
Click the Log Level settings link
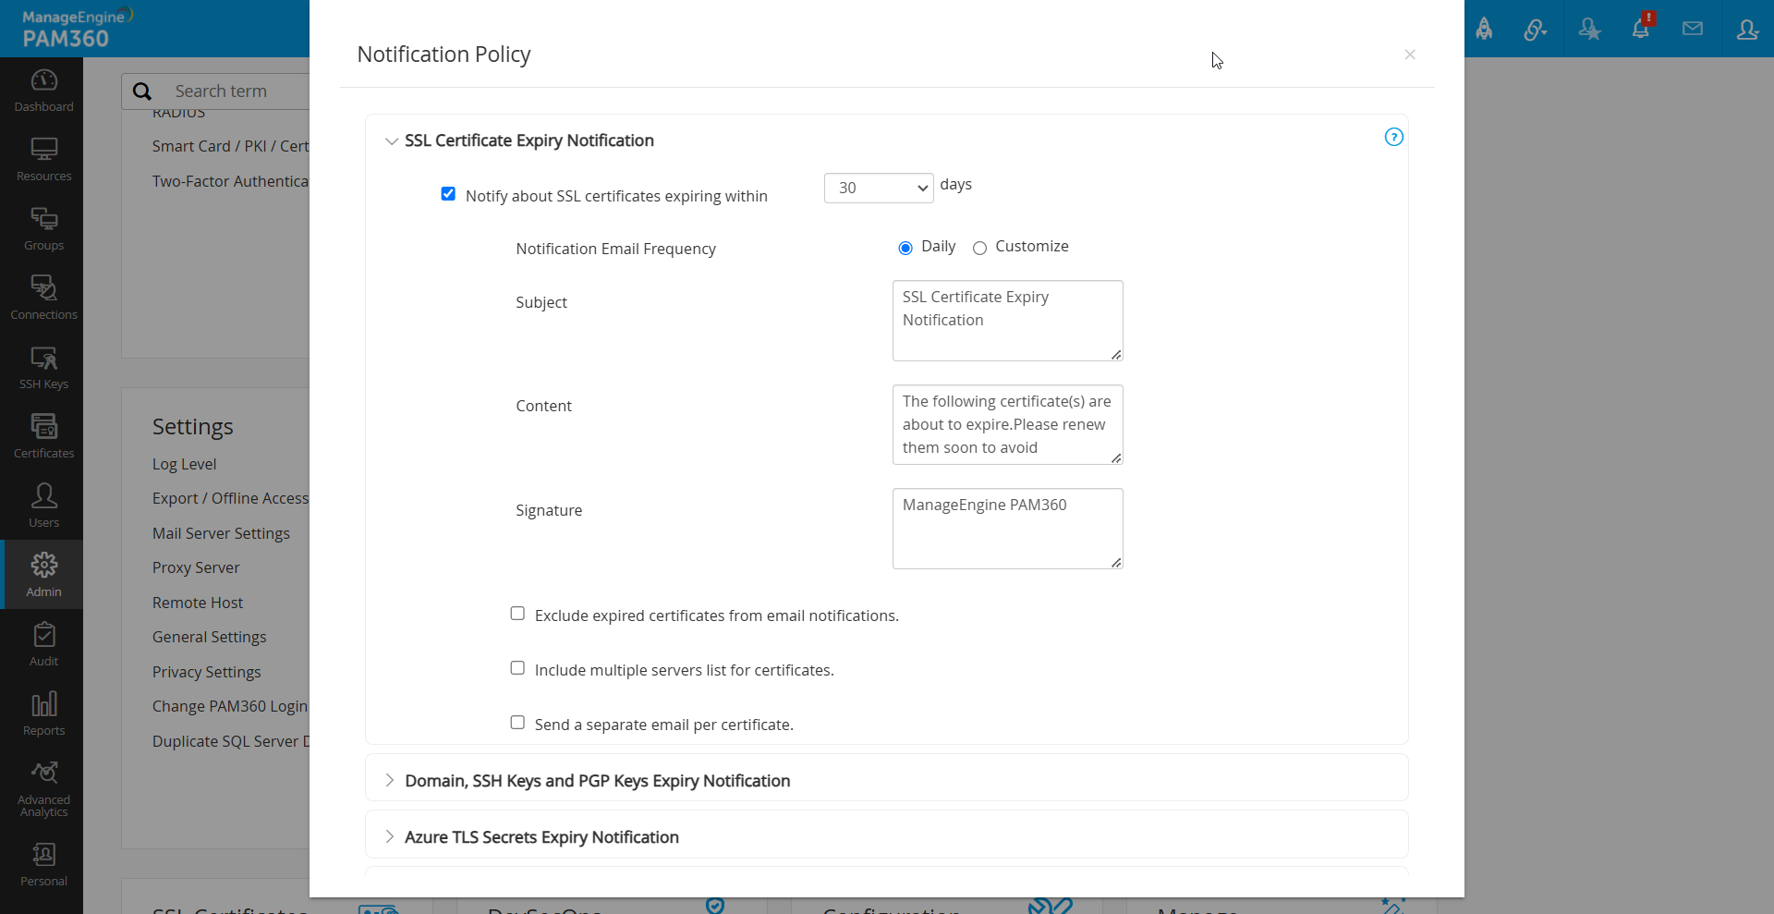184,464
